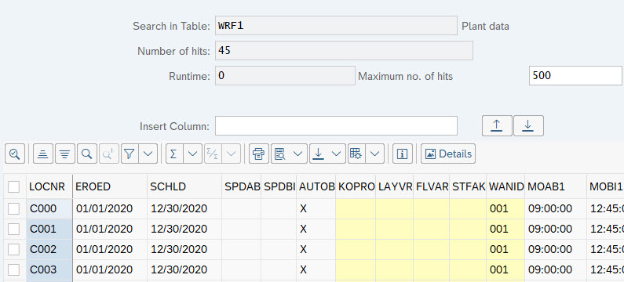The height and width of the screenshot is (282, 624).
Task: Click the KOPRO column header
Action: pyautogui.click(x=356, y=186)
